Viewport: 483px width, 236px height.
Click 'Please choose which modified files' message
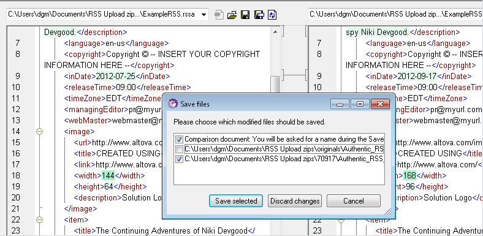click(249, 122)
